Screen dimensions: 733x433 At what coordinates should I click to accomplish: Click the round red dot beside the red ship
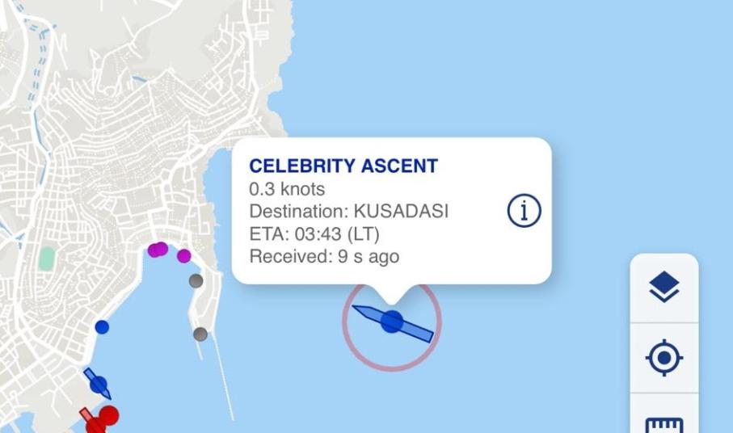tap(109, 415)
